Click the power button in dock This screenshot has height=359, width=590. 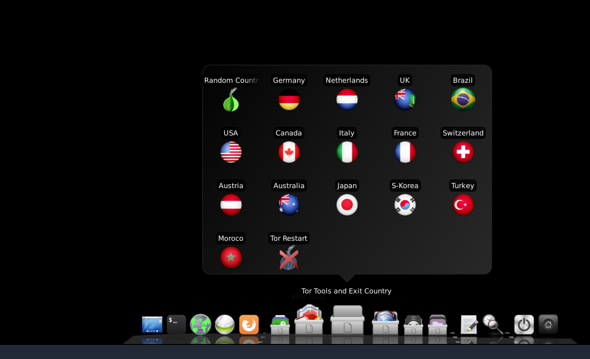coord(524,325)
